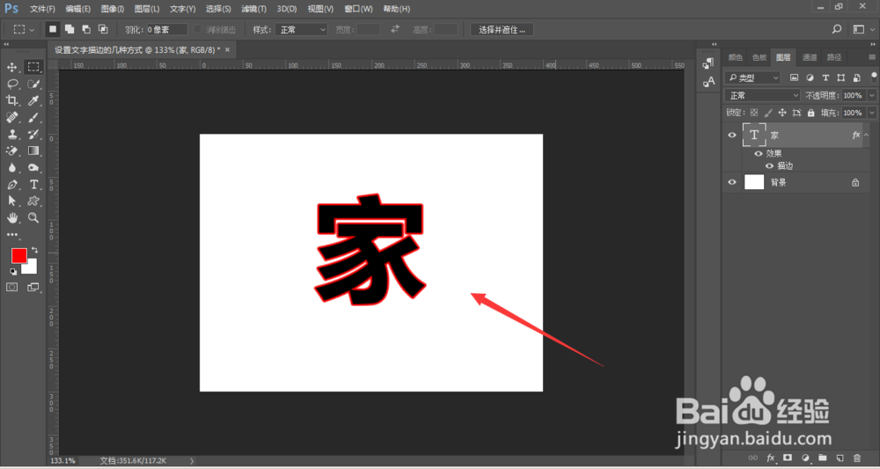Hide the 家 text layer

[732, 136]
